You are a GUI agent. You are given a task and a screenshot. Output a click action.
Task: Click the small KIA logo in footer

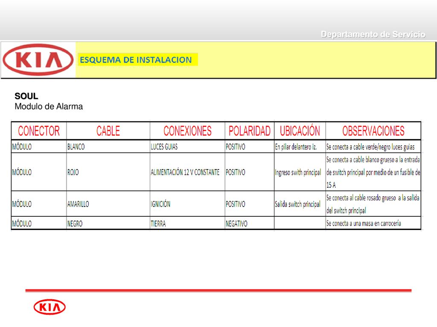[50, 307]
